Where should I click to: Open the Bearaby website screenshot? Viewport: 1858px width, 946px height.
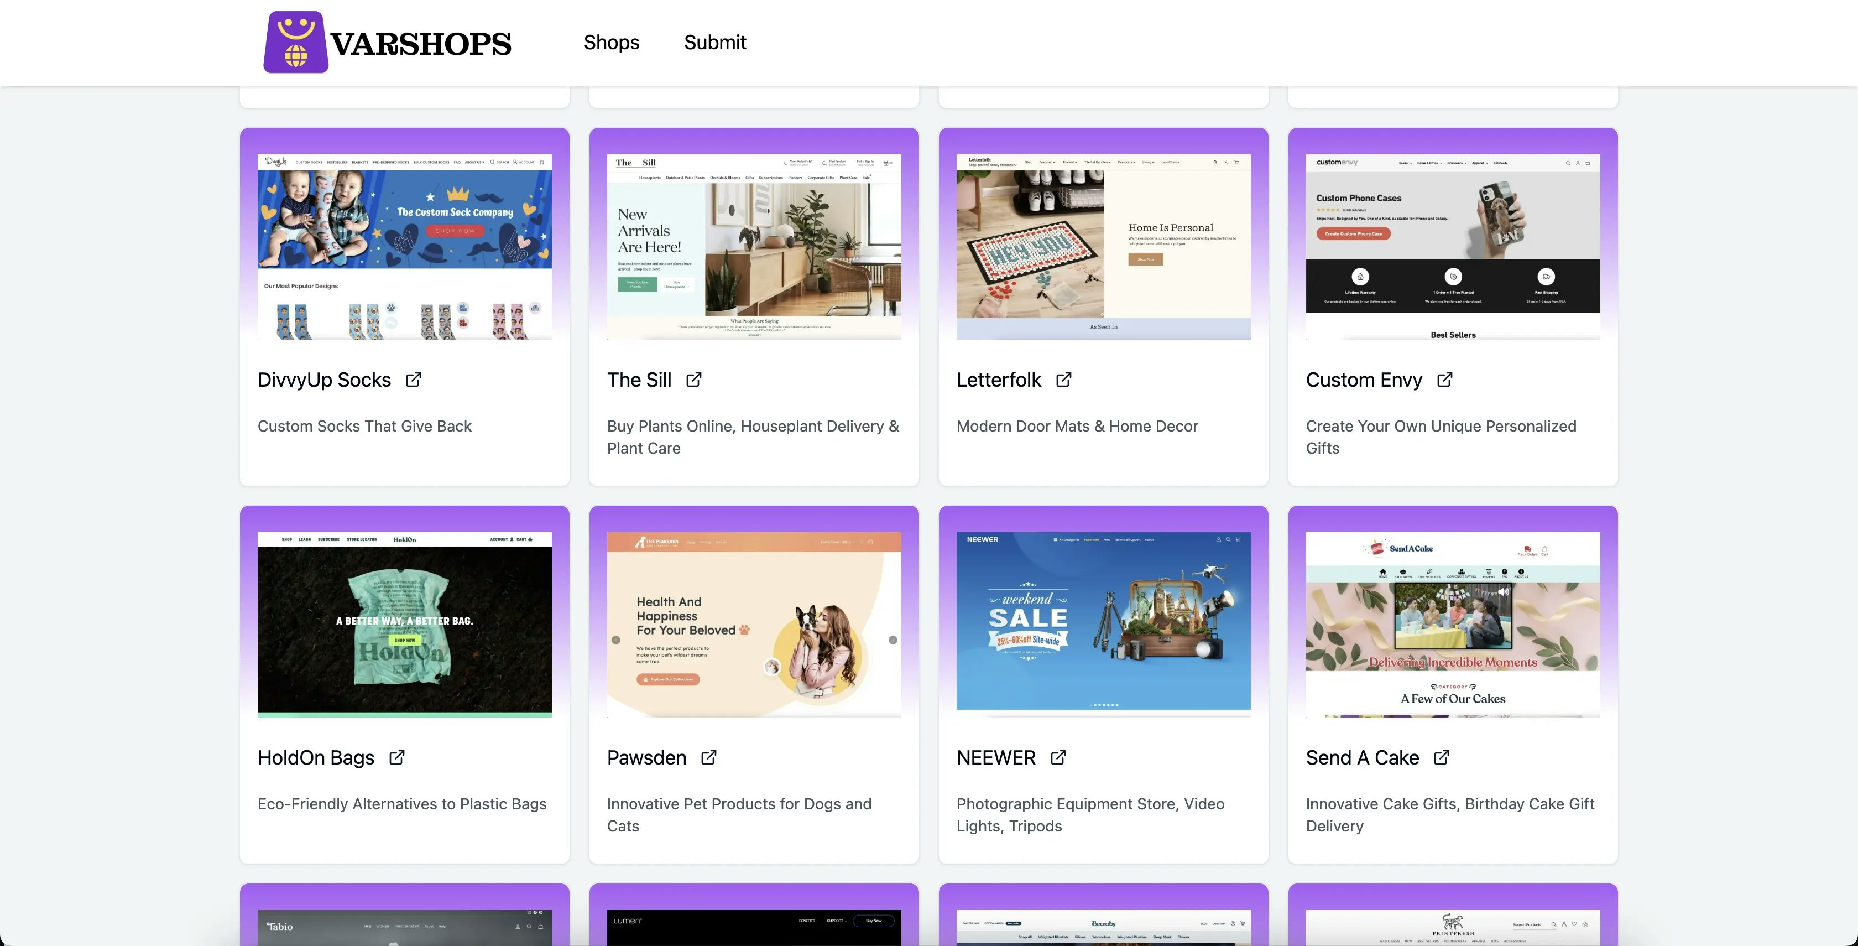click(x=1104, y=928)
